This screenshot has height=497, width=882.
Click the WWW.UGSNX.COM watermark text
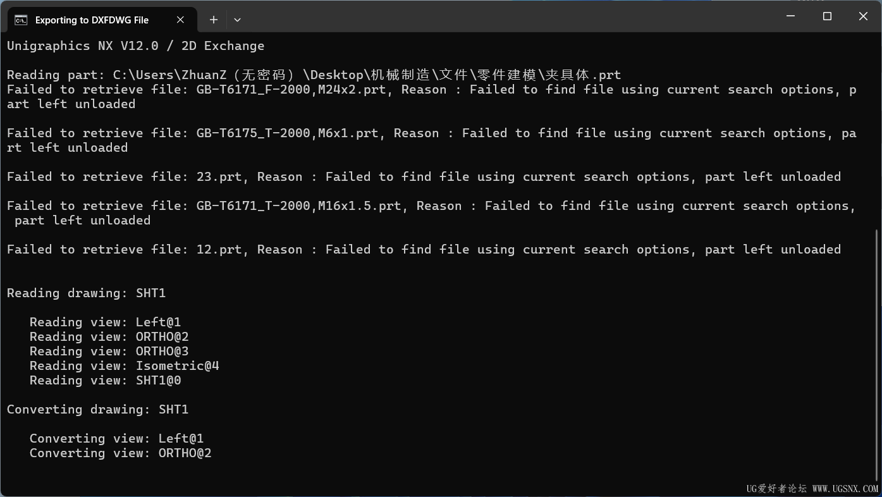pos(845,489)
